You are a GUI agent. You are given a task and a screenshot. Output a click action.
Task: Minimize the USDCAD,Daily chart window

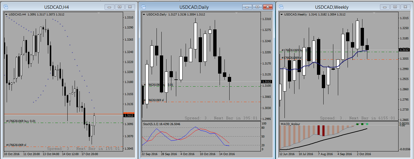point(247,7)
